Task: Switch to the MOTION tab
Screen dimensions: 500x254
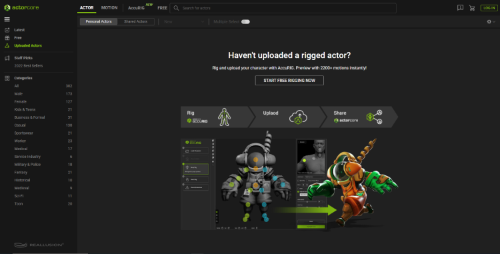Action: tap(109, 7)
